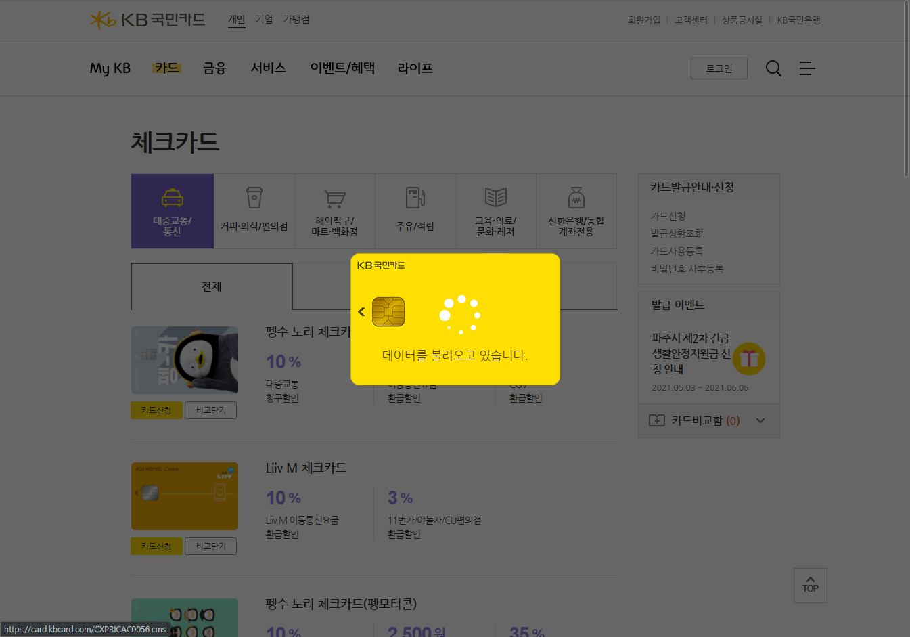Select the 대중교통/통신 taxi category

tap(173, 211)
